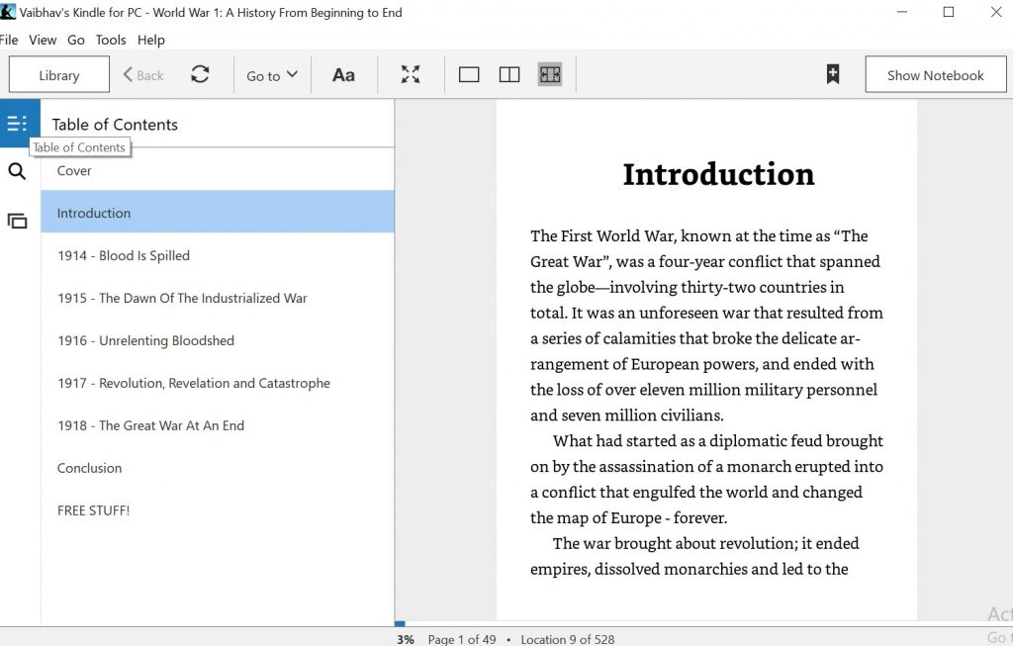
Task: Open the View menu
Action: click(43, 40)
